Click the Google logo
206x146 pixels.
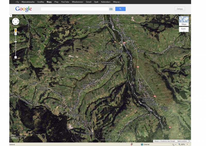(23, 9)
